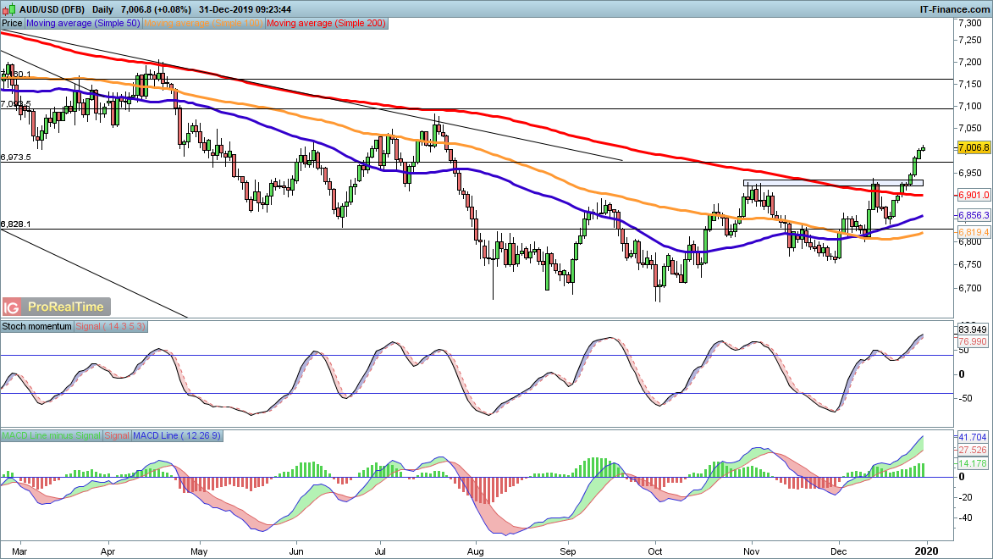Click the Signal (14 3 5 3) label
The width and height of the screenshot is (993, 559).
(x=111, y=326)
